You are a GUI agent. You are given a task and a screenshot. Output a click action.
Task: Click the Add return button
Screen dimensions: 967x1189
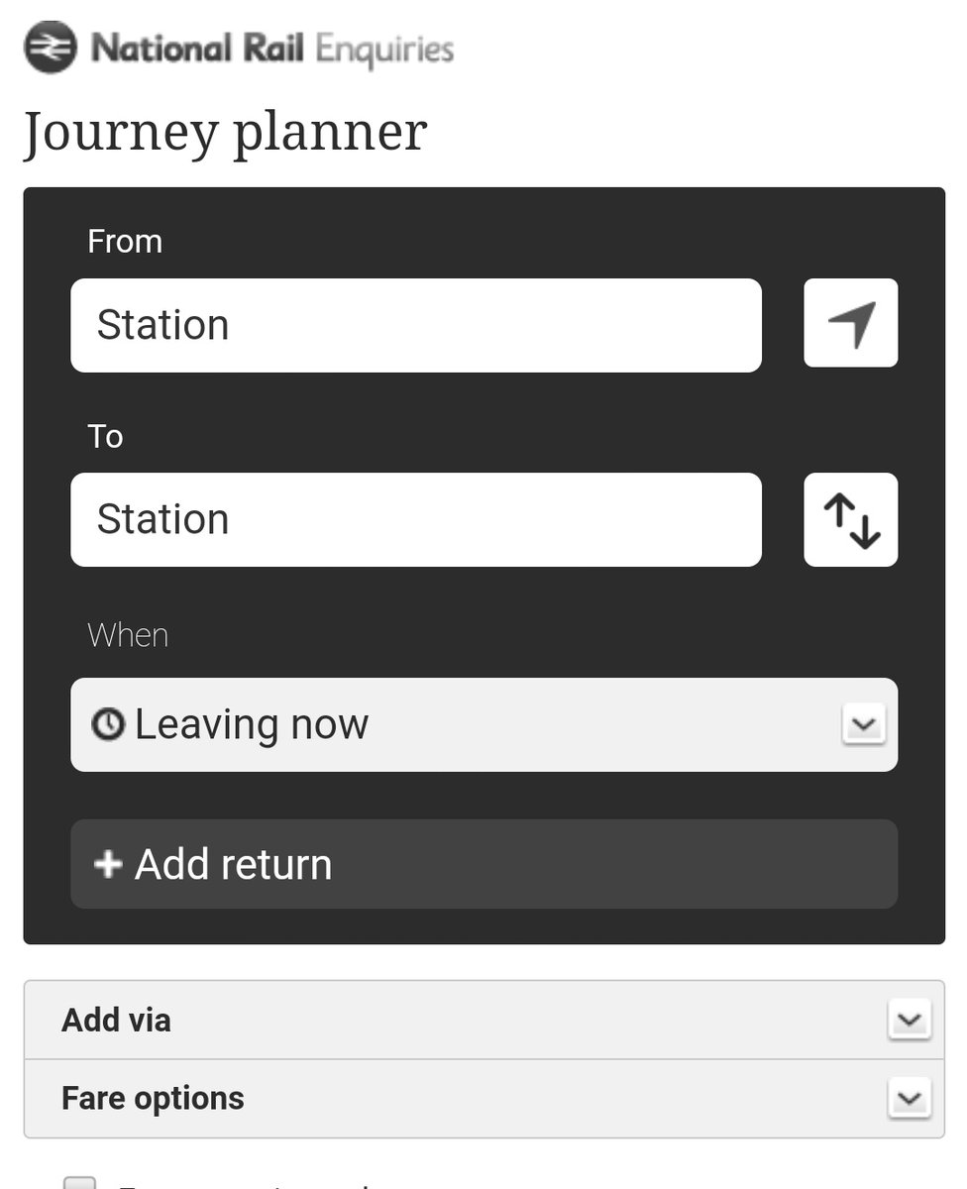[x=484, y=864]
